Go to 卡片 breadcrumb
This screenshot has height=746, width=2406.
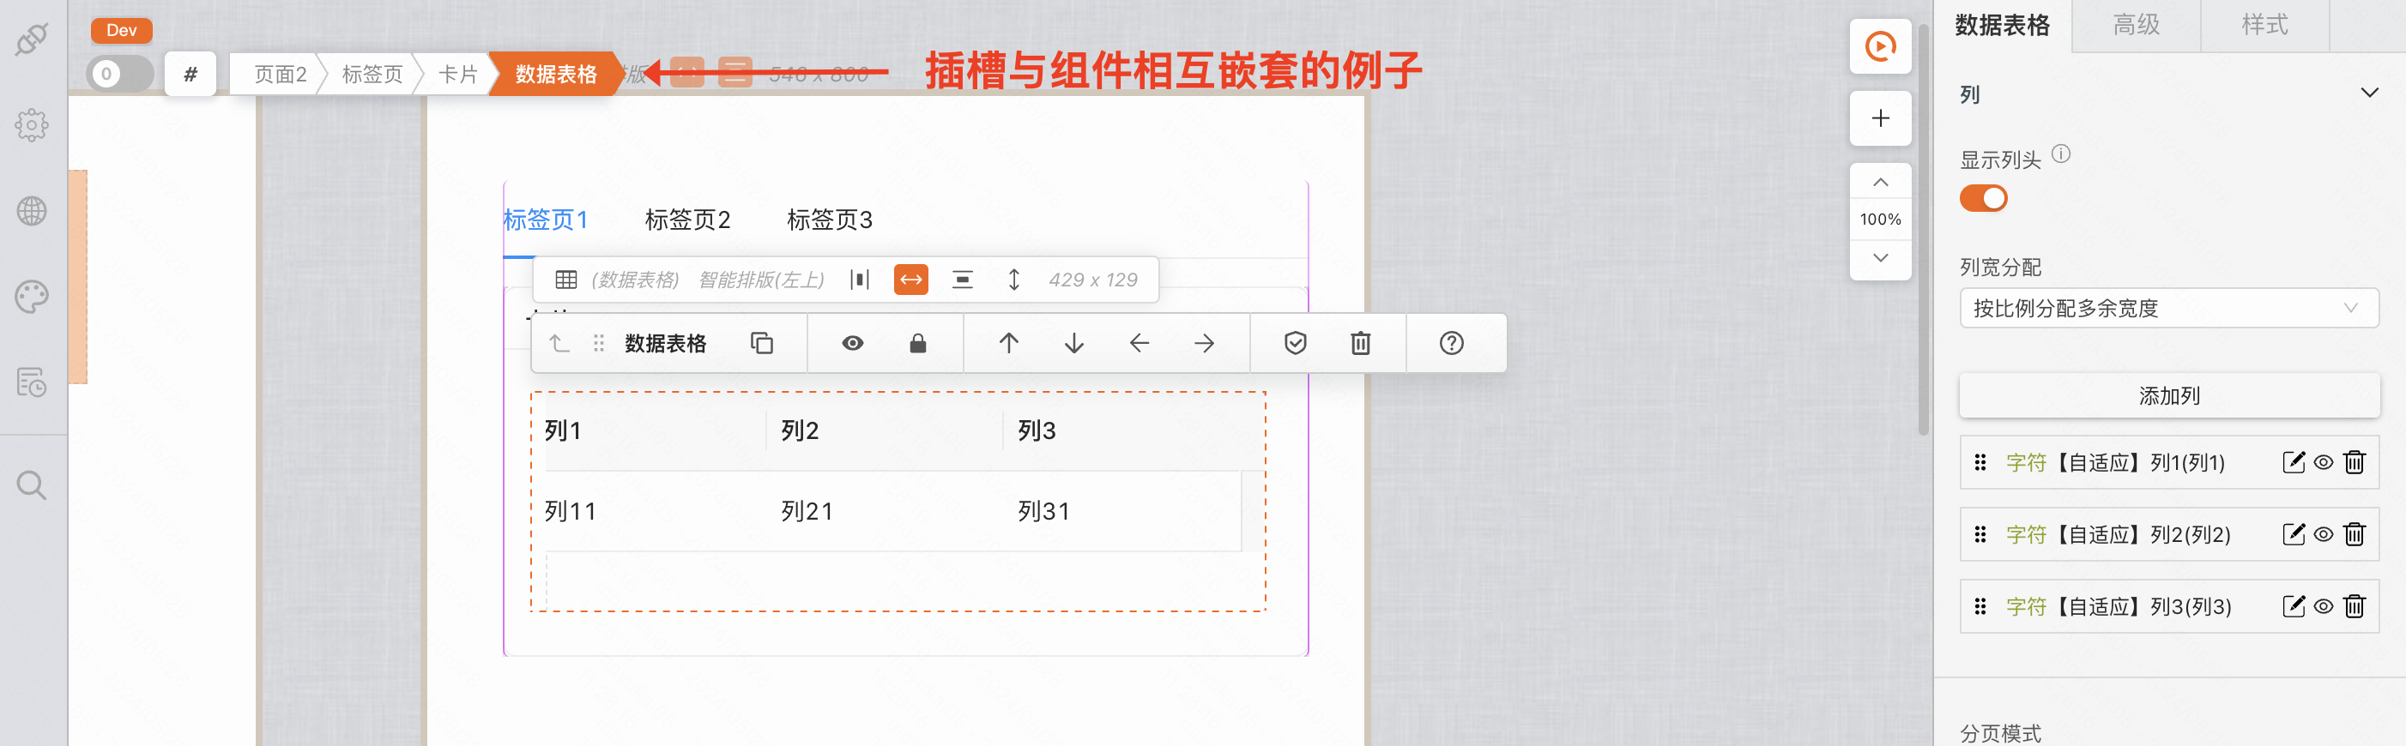pyautogui.click(x=457, y=74)
